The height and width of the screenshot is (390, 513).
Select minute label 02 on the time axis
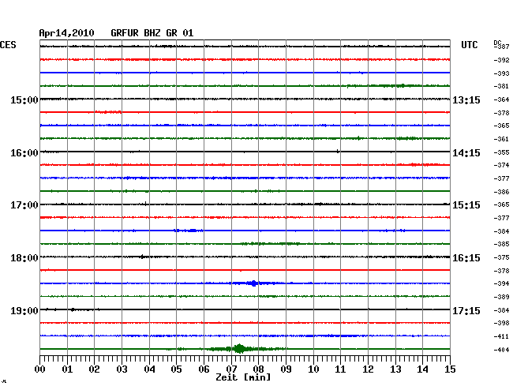coord(94,369)
